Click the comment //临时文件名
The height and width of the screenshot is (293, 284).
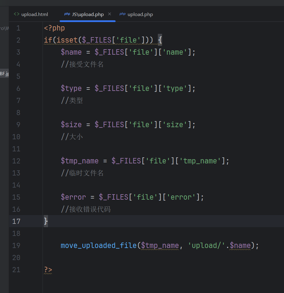82,173
